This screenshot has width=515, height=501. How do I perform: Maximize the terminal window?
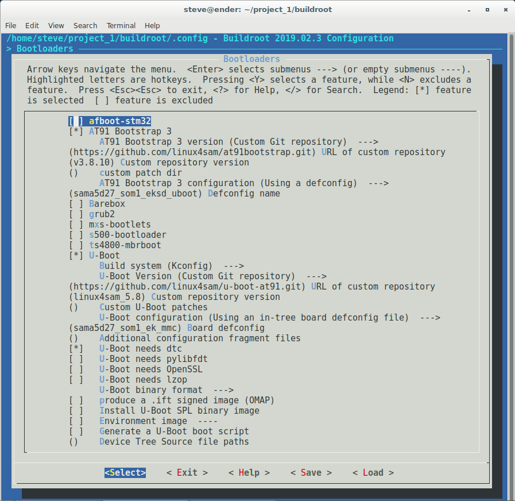487,10
